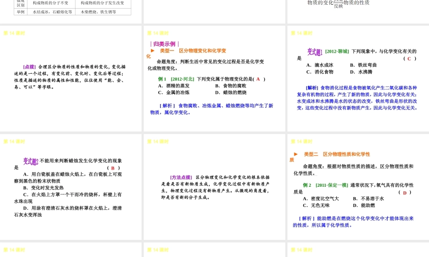Click the 解析 text about 能助燃
Screen dimensions: 429x257
coord(353,222)
